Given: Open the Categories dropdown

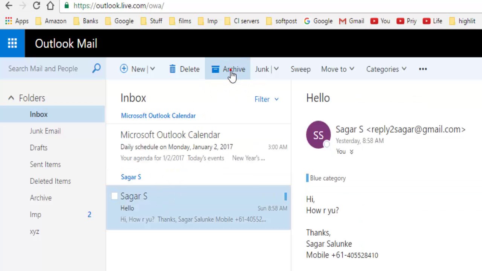Looking at the screenshot, I should pyautogui.click(x=386, y=69).
